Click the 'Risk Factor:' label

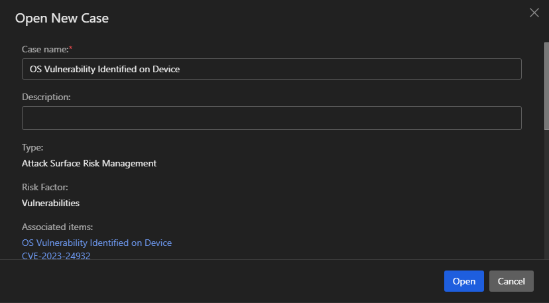[x=45, y=188]
